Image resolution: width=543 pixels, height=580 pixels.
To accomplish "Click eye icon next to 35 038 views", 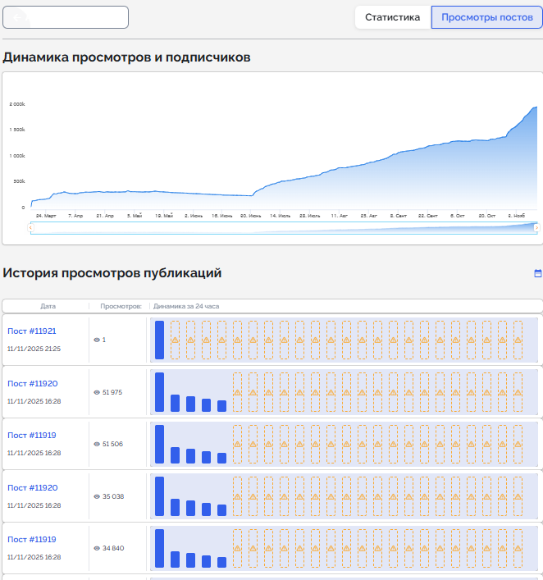I will (97, 496).
